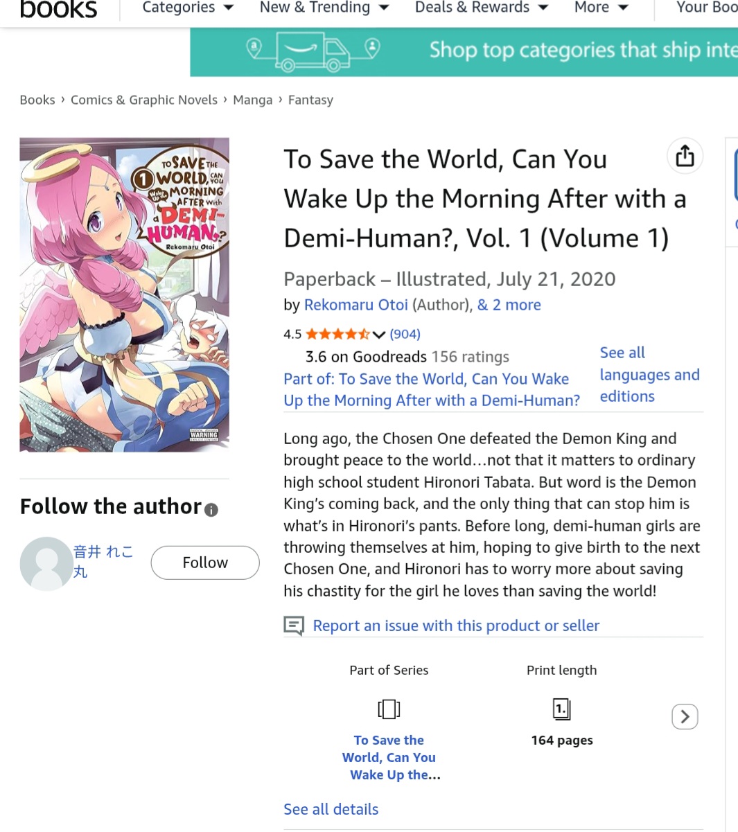
Task: Show next product details with the arrow button
Action: pyautogui.click(x=685, y=716)
